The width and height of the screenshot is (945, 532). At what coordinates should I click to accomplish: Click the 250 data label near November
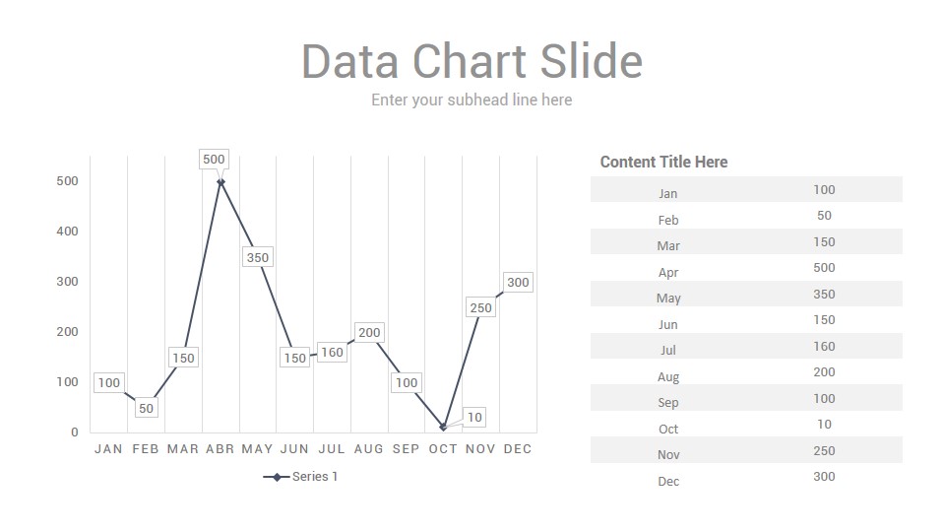point(480,307)
